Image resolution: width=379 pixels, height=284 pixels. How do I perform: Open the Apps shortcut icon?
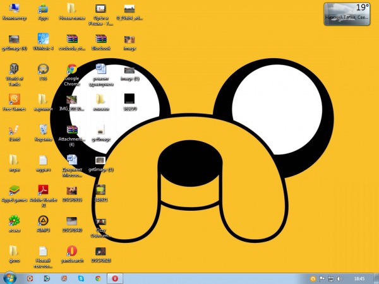tap(43, 11)
